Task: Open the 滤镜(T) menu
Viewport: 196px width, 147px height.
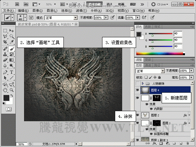Action: pyautogui.click(x=82, y=11)
